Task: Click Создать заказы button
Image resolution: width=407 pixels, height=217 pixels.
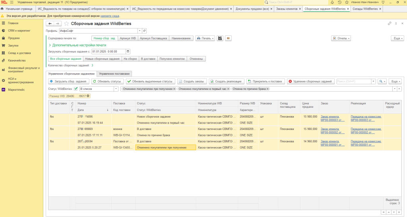Action: 192,81
